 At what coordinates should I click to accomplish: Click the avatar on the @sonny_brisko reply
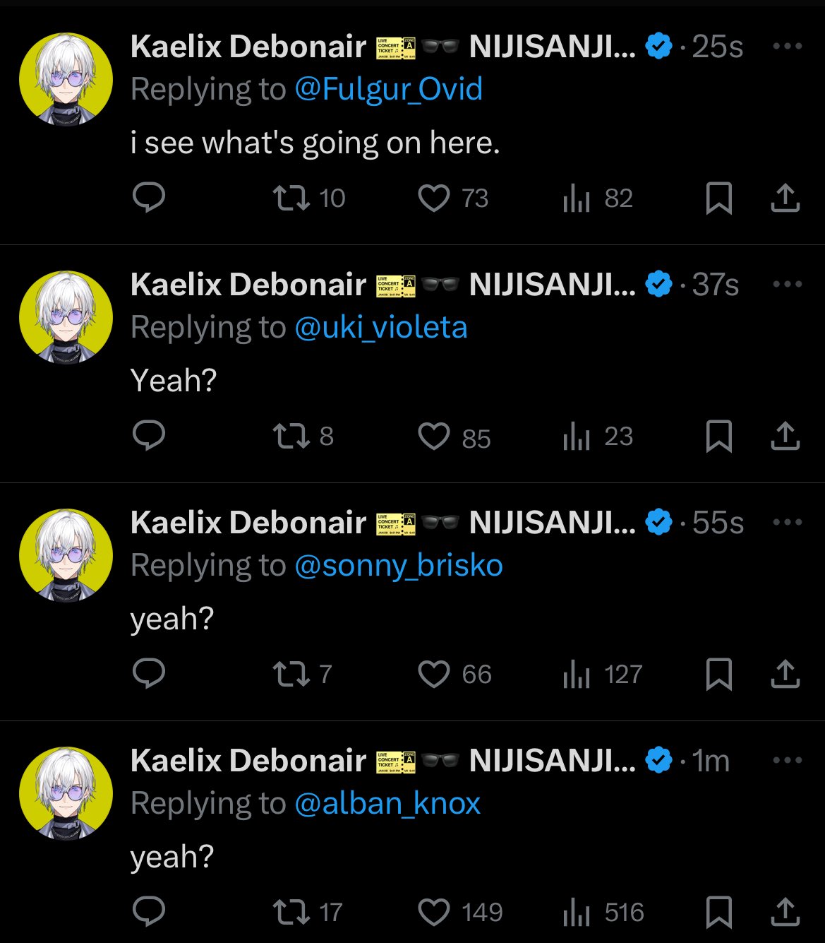click(66, 555)
